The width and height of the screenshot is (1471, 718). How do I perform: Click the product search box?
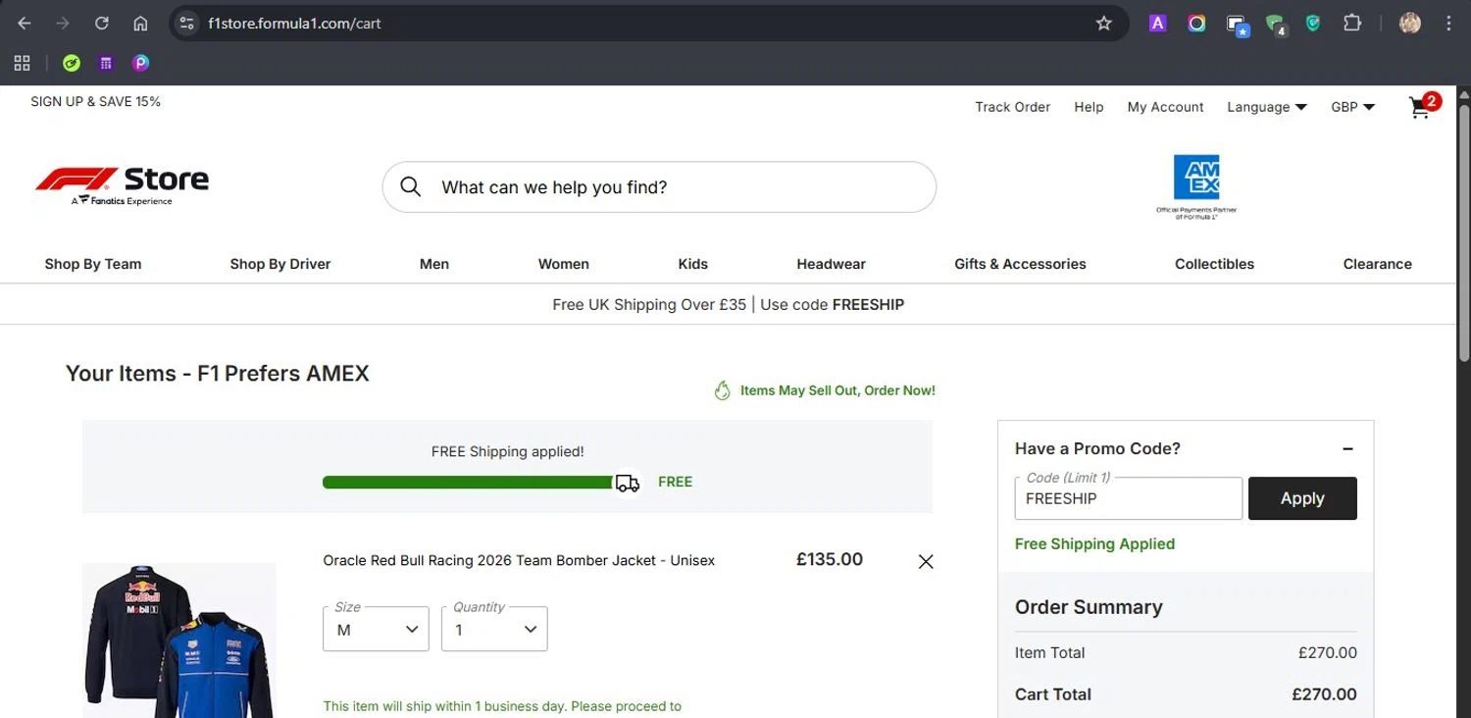pyautogui.click(x=659, y=187)
